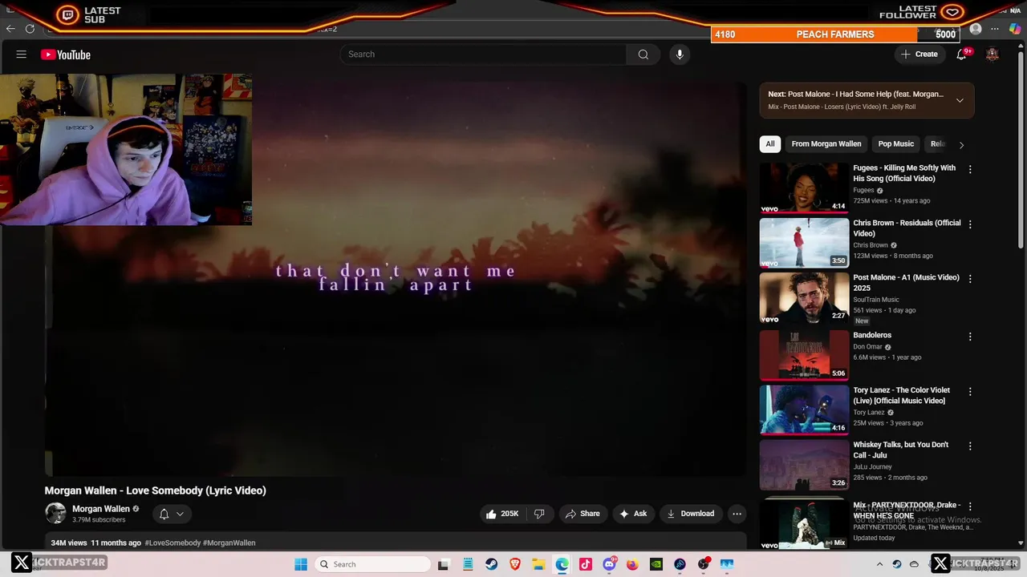Dislike the Love Somebody video

click(540, 514)
